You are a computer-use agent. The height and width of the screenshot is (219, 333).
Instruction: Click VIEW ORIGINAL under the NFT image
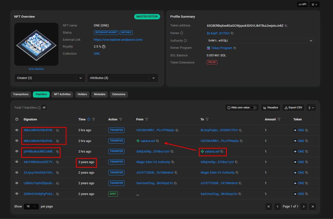click(36, 69)
